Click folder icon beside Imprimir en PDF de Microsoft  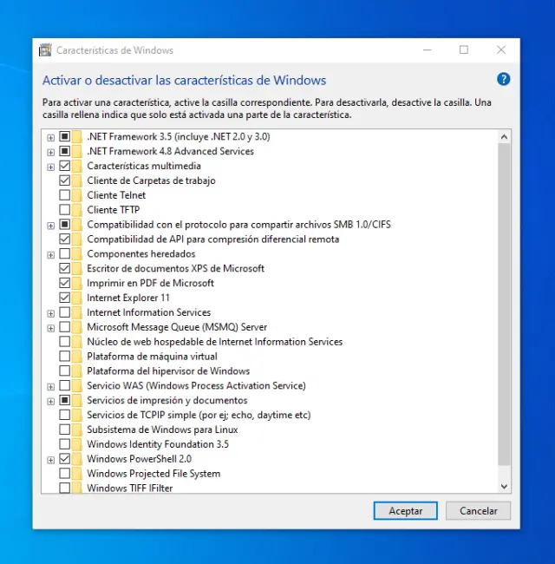[77, 283]
